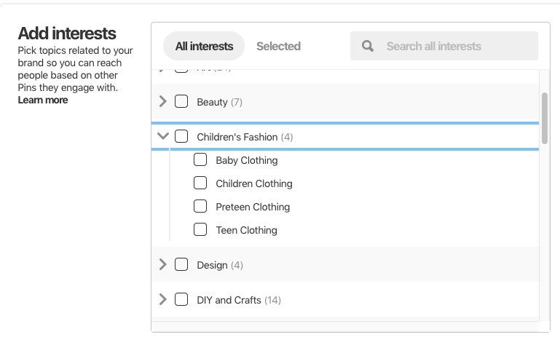
Task: Check the Children's Fashion checkbox
Action: pyautogui.click(x=181, y=136)
